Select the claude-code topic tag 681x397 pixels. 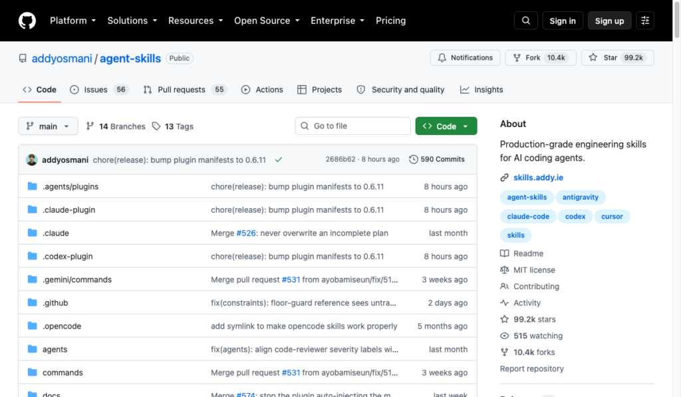[x=528, y=216]
